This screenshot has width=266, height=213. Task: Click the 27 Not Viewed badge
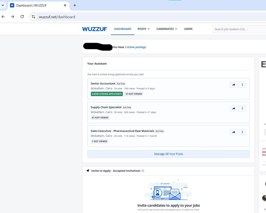tap(134, 94)
